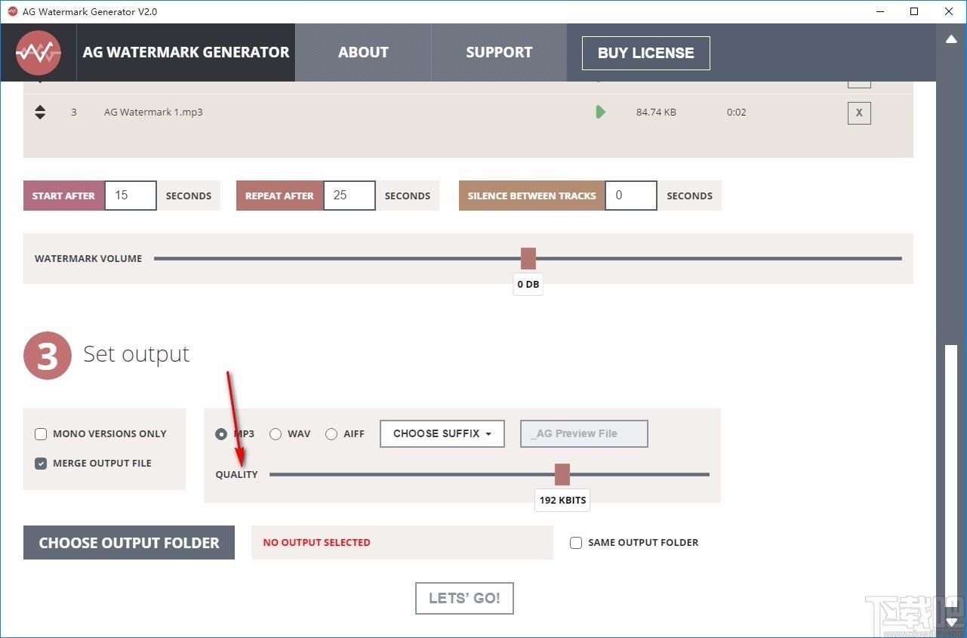
Task: Tick the Same Output Folder checkbox
Action: click(576, 543)
